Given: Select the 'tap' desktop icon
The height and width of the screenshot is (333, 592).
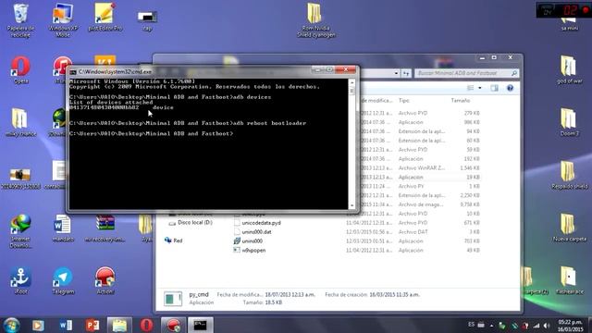Looking at the screenshot, I should (x=147, y=20).
